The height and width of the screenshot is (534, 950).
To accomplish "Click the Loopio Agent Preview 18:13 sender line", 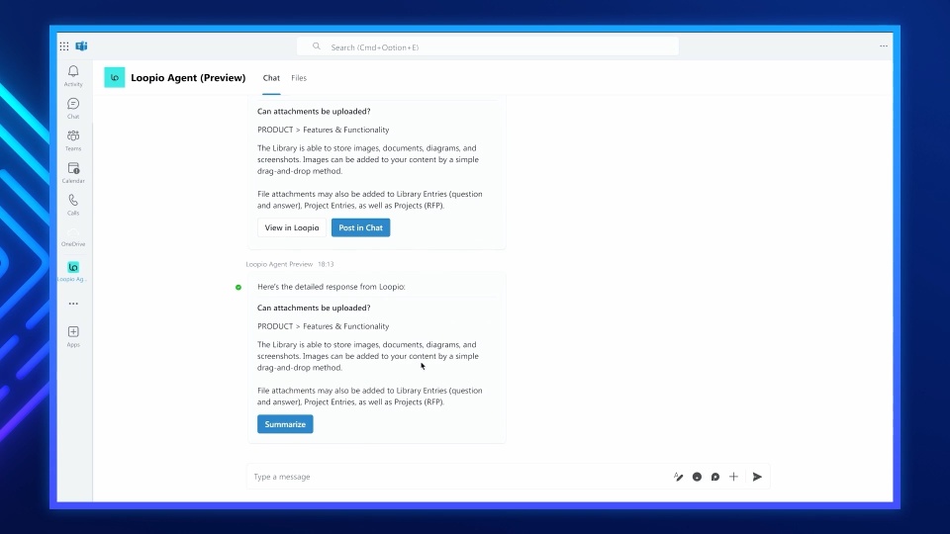I will point(290,264).
